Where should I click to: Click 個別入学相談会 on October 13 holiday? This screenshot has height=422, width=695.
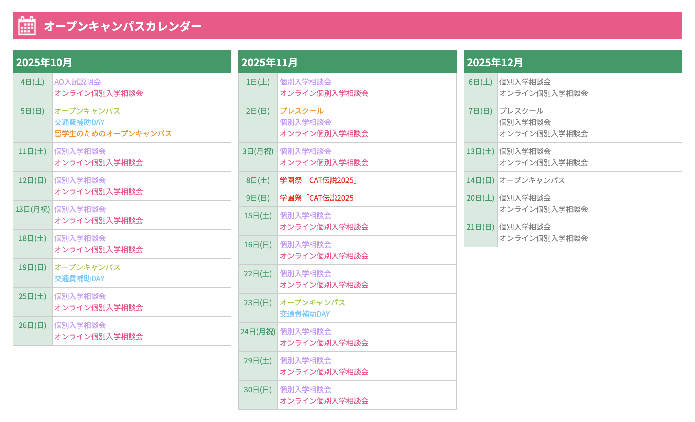pyautogui.click(x=80, y=209)
